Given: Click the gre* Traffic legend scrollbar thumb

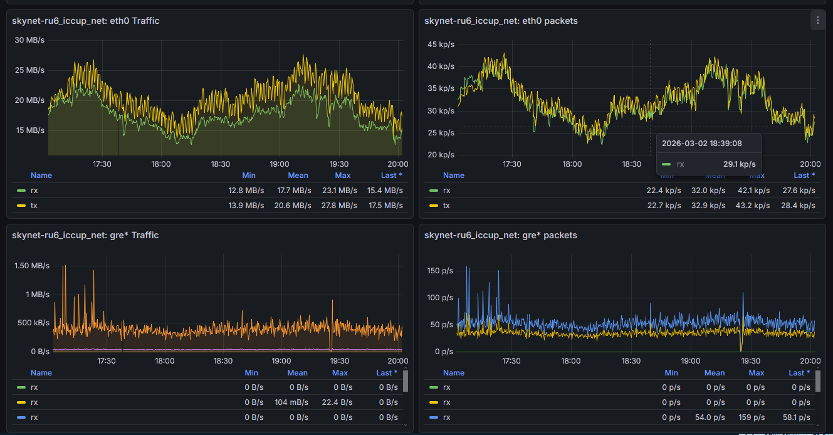Looking at the screenshot, I should click(x=406, y=380).
